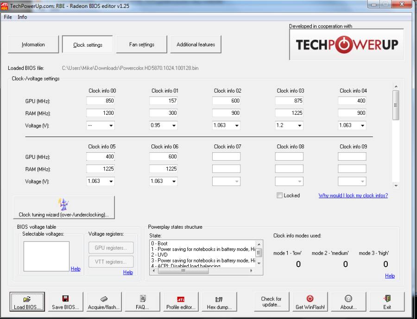Click Clock info 01 GPU field 157
This screenshot has width=417, height=319.
[163, 101]
